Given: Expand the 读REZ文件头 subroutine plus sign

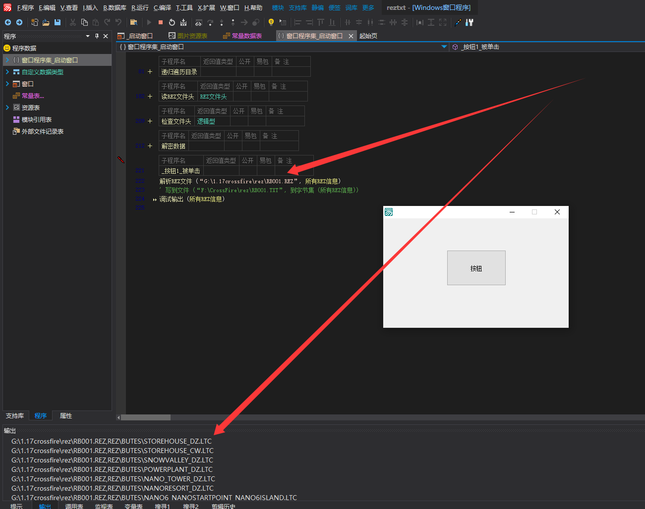Looking at the screenshot, I should 150,96.
